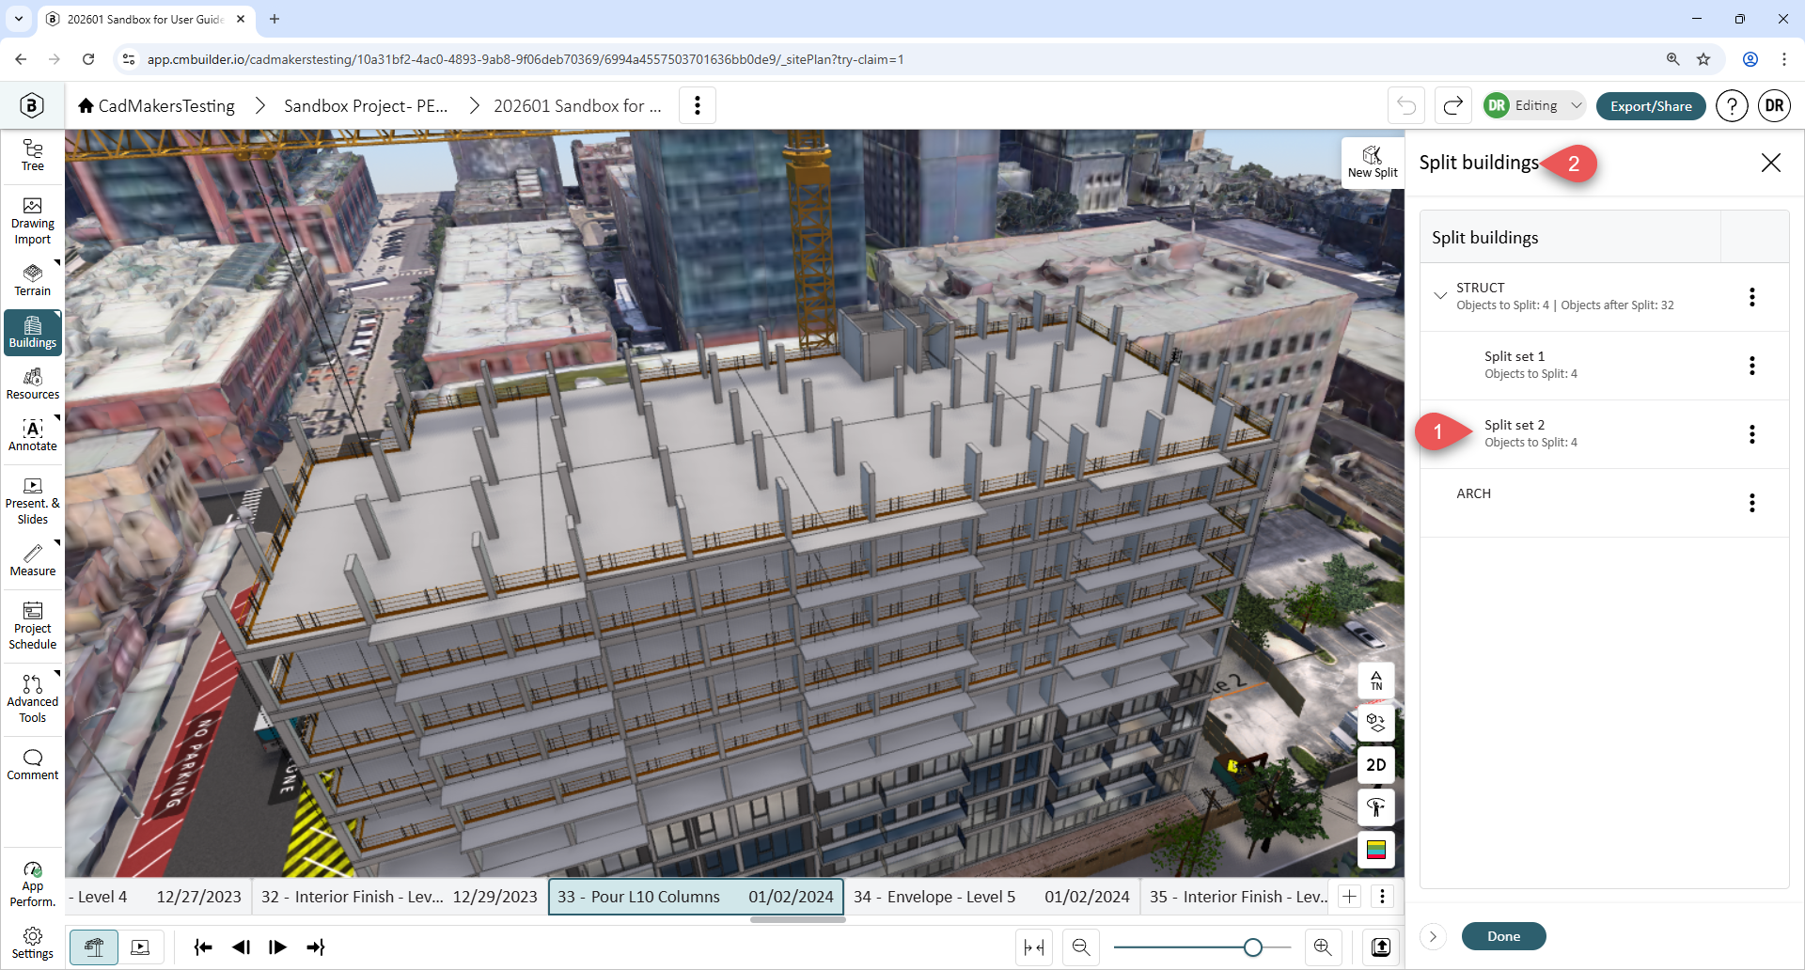Open Split set 2 options menu
This screenshot has height=970, width=1805.
tap(1751, 434)
